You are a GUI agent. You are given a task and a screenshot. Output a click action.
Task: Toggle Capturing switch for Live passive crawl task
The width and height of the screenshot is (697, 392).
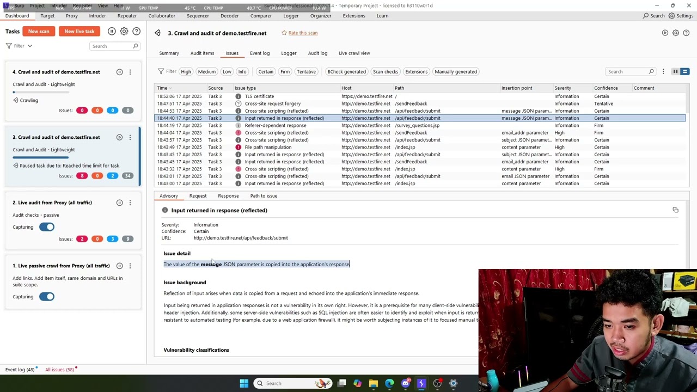pyautogui.click(x=47, y=297)
